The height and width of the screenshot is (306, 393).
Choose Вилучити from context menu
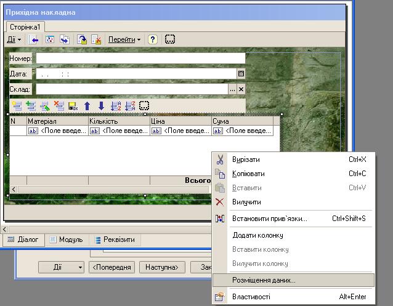click(293, 202)
